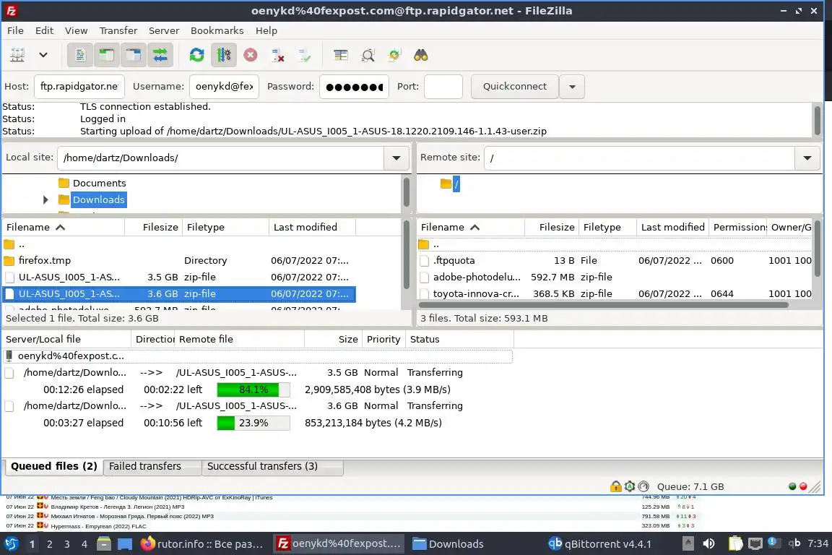Image resolution: width=832 pixels, height=555 pixels.
Task: Sort remote files by Permissions column
Action: pos(737,228)
